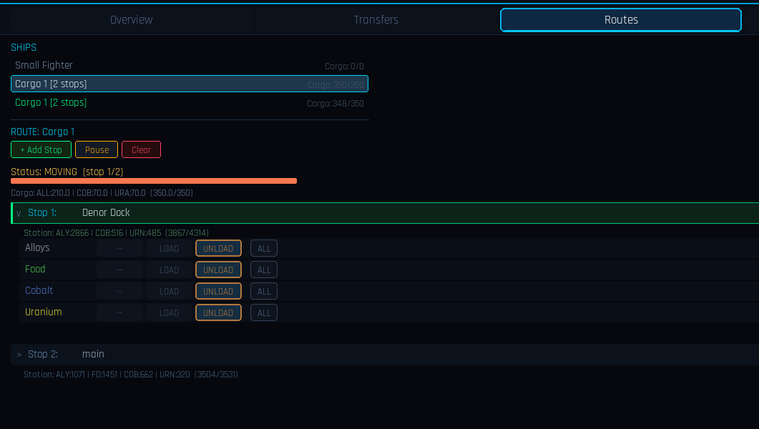Screen dimensions: 759x429
Task: Click ALL for Food
Action: tap(264, 270)
